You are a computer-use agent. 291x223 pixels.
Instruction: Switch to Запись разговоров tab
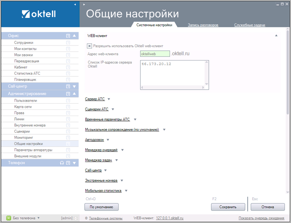click(203, 25)
